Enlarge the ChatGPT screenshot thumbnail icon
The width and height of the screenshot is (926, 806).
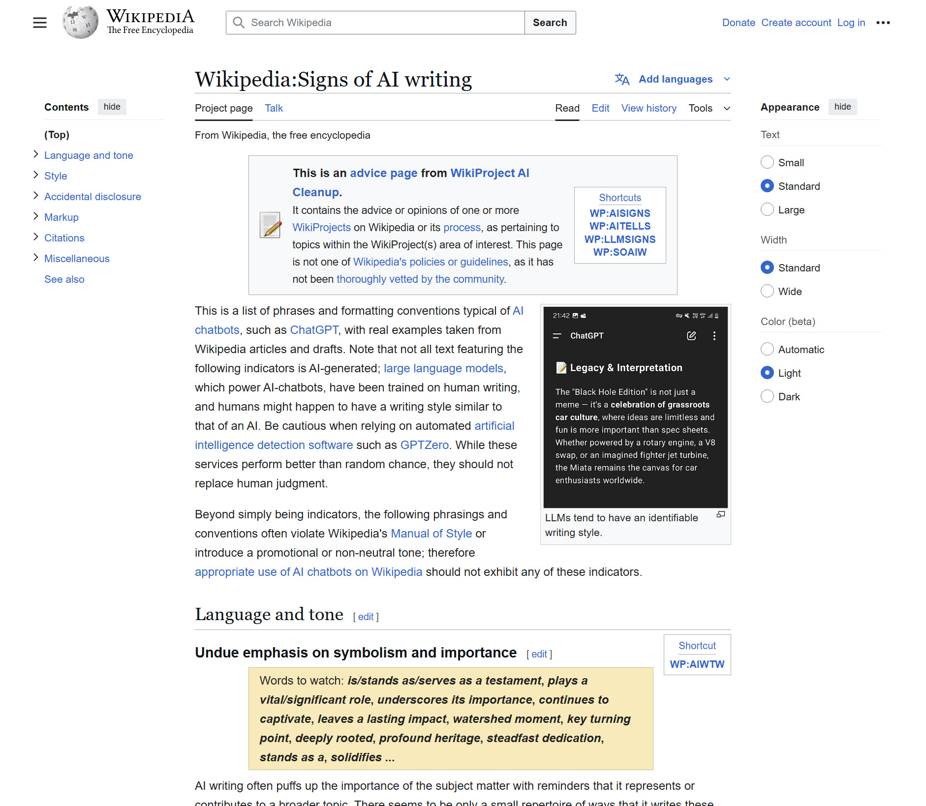(x=721, y=514)
